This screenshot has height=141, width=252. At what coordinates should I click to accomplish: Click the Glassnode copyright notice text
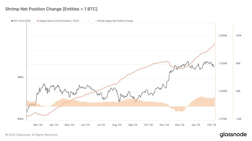[x=32, y=135]
